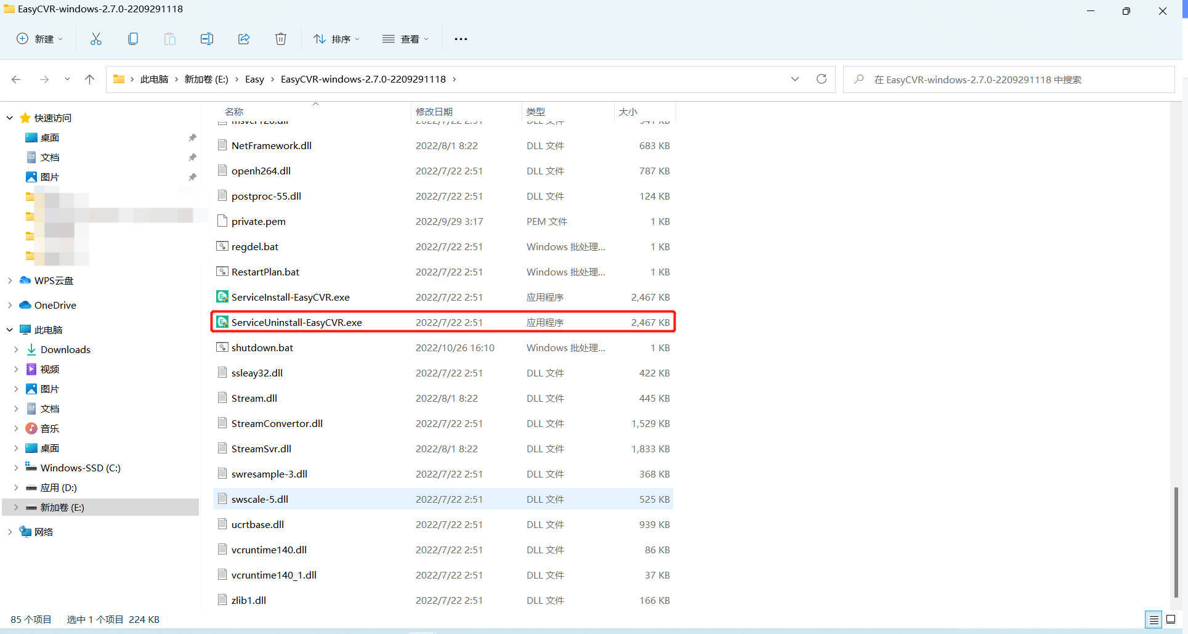Click 新加卷 (E:) in the address breadcrumb
1188x634 pixels.
coord(206,79)
